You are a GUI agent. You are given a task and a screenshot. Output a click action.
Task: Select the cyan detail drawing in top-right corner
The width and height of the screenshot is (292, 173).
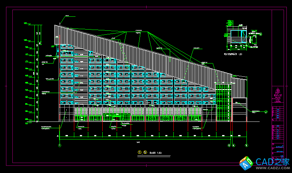237,38
